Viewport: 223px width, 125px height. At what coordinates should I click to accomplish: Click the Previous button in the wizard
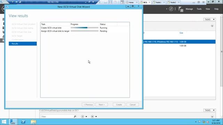coord(88,105)
